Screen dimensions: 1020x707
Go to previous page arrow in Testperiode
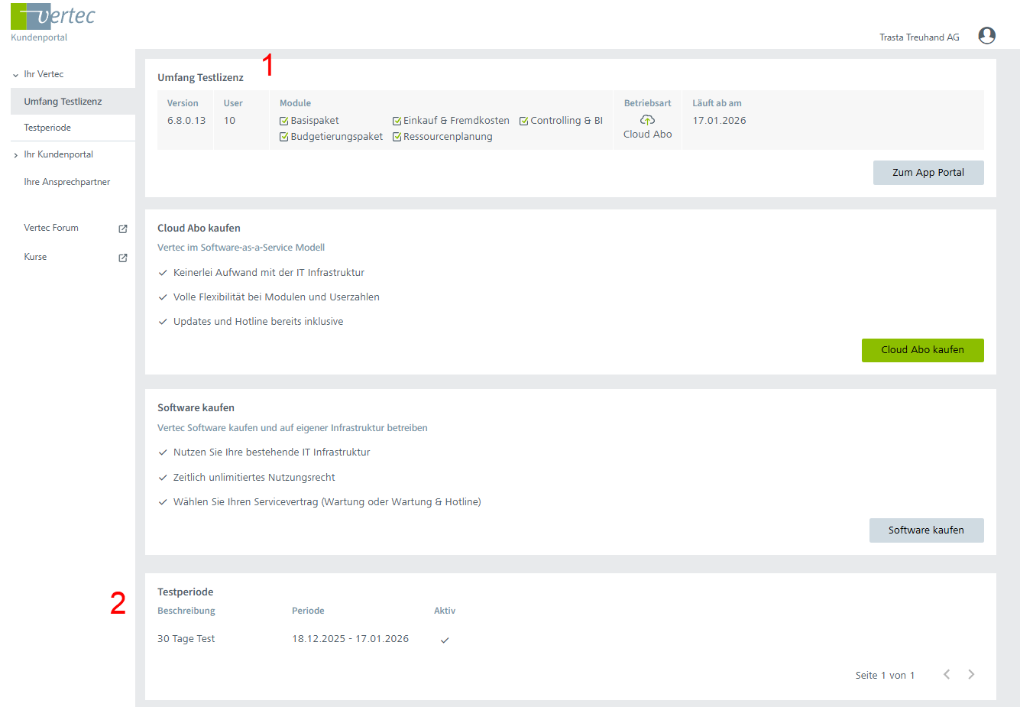pyautogui.click(x=947, y=674)
